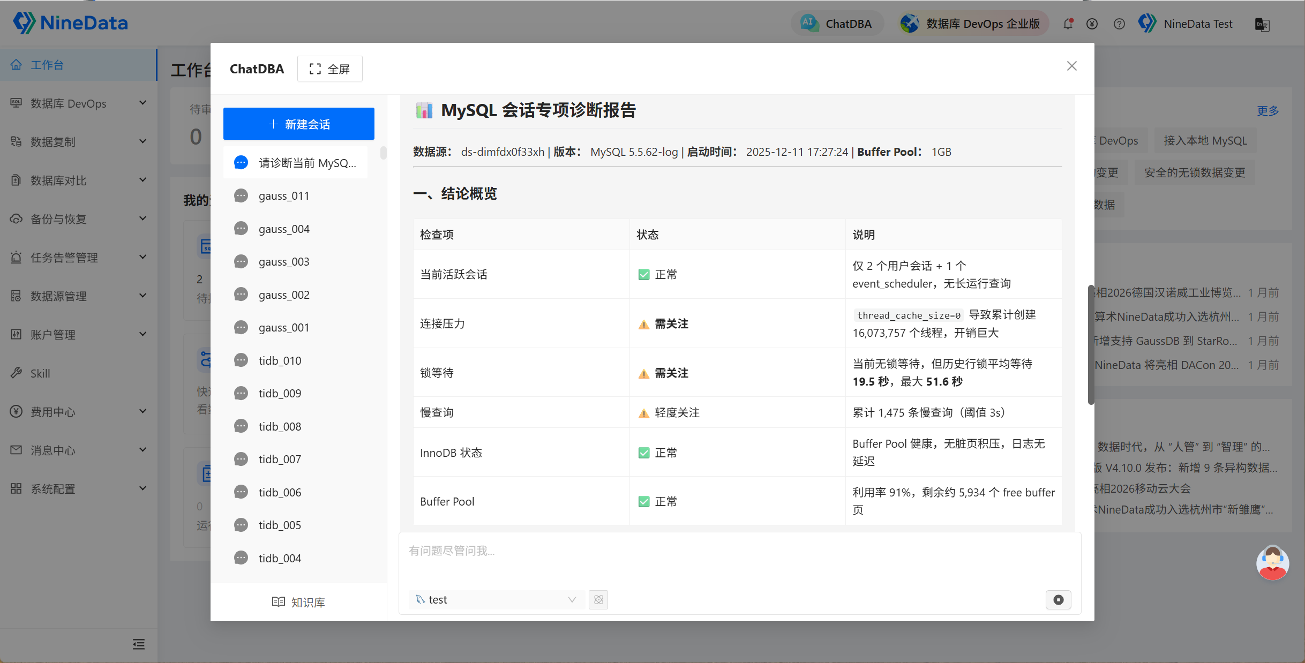Click the chat input field
Screen dimensions: 1305x663
point(740,560)
